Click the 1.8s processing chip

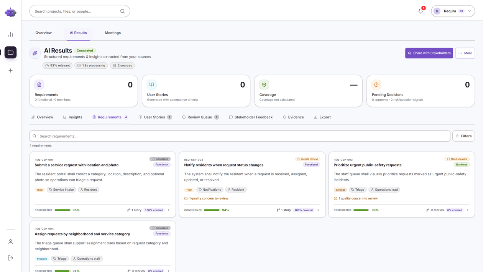click(91, 66)
